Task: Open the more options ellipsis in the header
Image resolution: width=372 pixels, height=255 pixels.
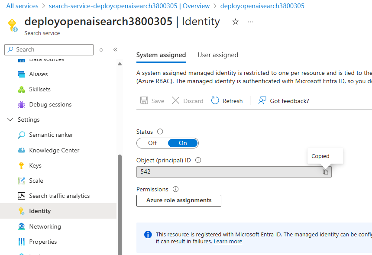Action: tap(251, 22)
